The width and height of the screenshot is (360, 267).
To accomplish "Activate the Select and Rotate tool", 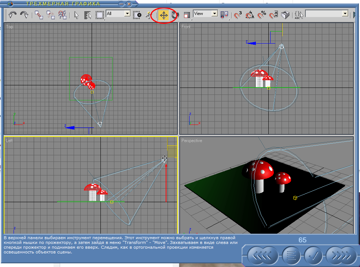I will coord(175,15).
